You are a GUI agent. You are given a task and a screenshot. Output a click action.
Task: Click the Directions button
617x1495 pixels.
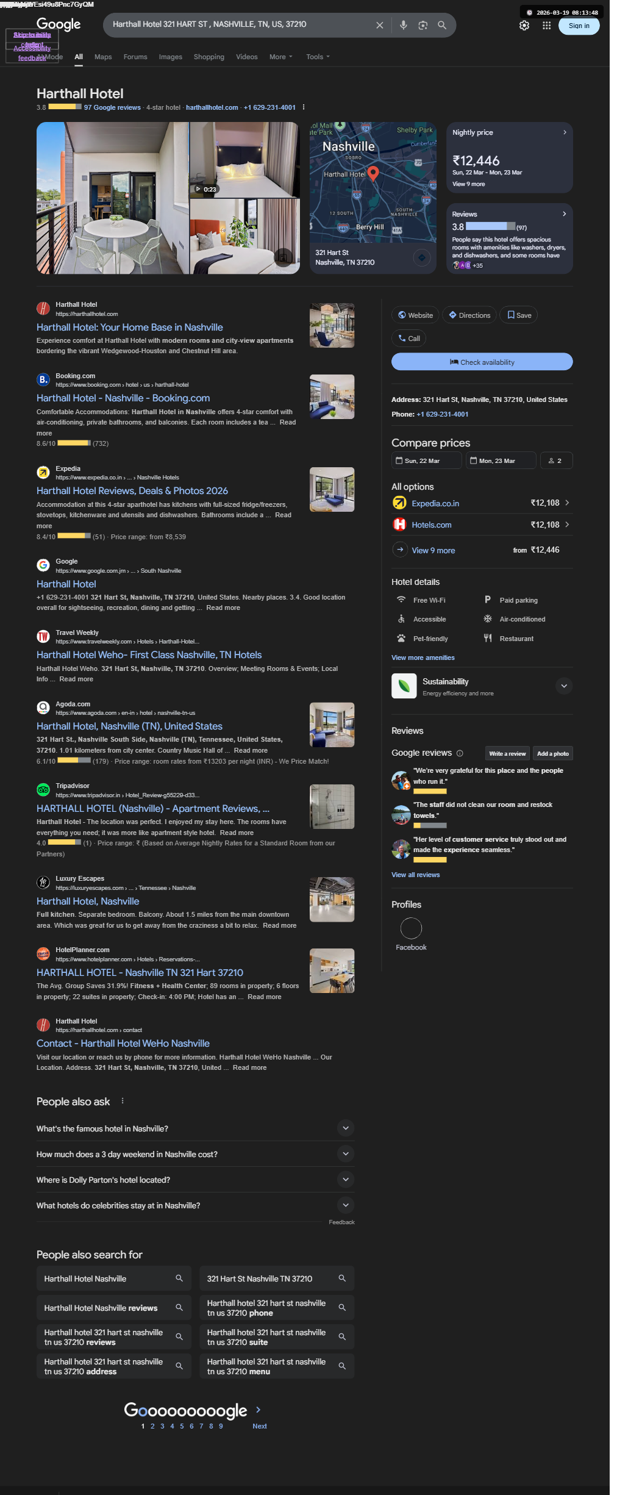coord(469,315)
